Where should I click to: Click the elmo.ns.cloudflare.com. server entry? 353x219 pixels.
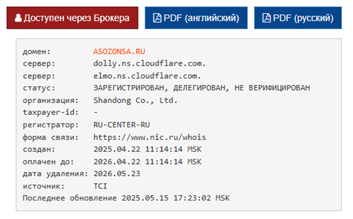pos(147,76)
